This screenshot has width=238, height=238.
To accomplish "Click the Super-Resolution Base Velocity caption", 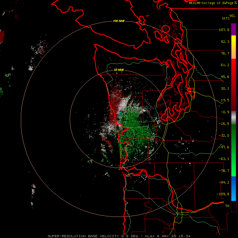I will 119,236.
